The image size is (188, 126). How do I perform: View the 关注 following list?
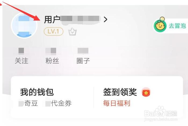pos(21,61)
